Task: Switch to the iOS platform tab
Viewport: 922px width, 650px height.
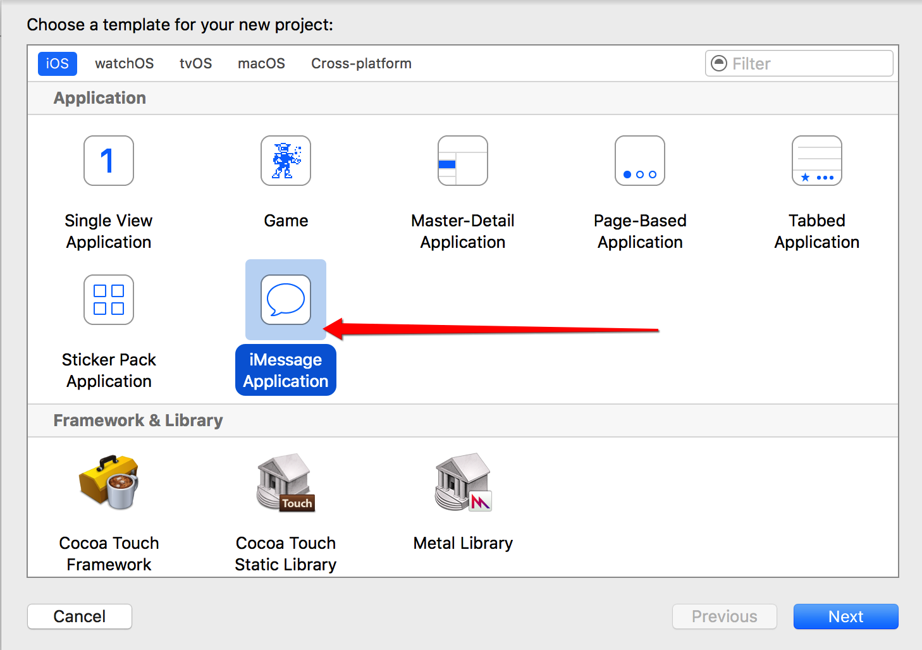Action: pyautogui.click(x=58, y=64)
